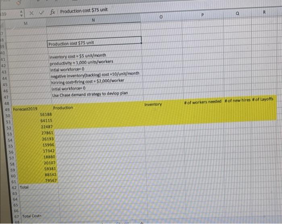Select forecast value 27861
The width and height of the screenshot is (282, 224).
pyautogui.click(x=47, y=133)
